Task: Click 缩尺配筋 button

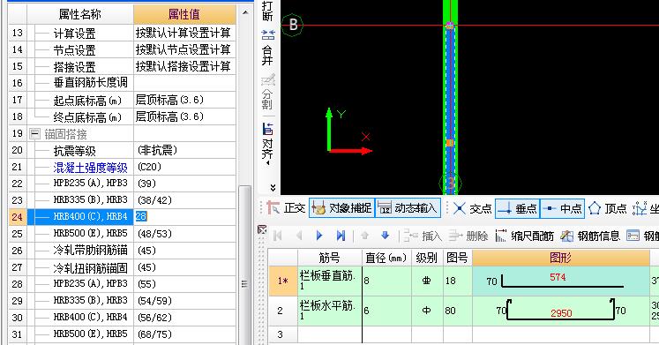Action: coord(524,236)
